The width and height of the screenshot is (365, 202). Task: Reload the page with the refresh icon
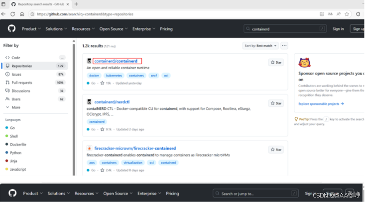(13, 14)
